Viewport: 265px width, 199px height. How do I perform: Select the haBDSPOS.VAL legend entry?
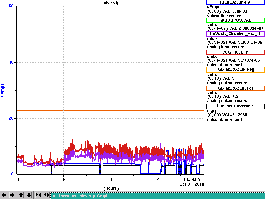coord(235,20)
